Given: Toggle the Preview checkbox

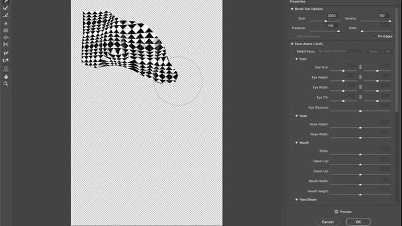Looking at the screenshot, I should (337, 212).
